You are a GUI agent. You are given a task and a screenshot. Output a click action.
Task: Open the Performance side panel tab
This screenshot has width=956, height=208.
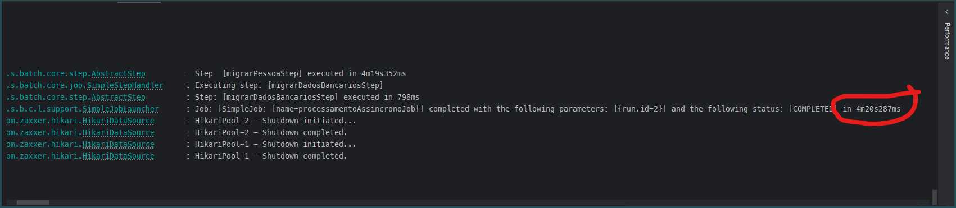click(947, 41)
